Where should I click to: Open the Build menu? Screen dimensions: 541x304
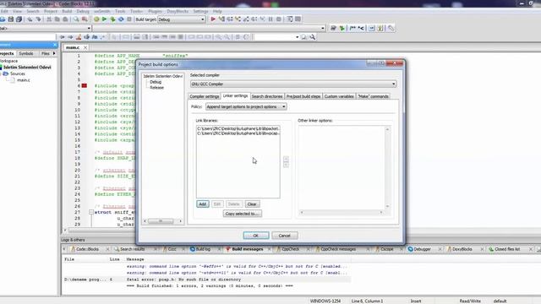[67, 11]
